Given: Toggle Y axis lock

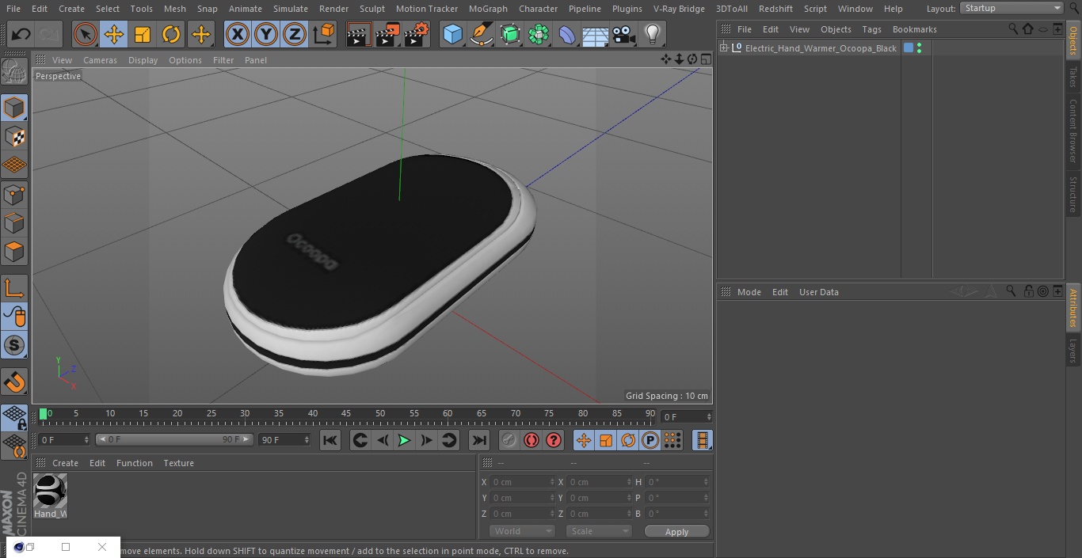Looking at the screenshot, I should [x=266, y=35].
